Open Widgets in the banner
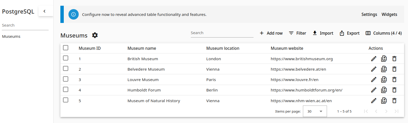 click(389, 15)
